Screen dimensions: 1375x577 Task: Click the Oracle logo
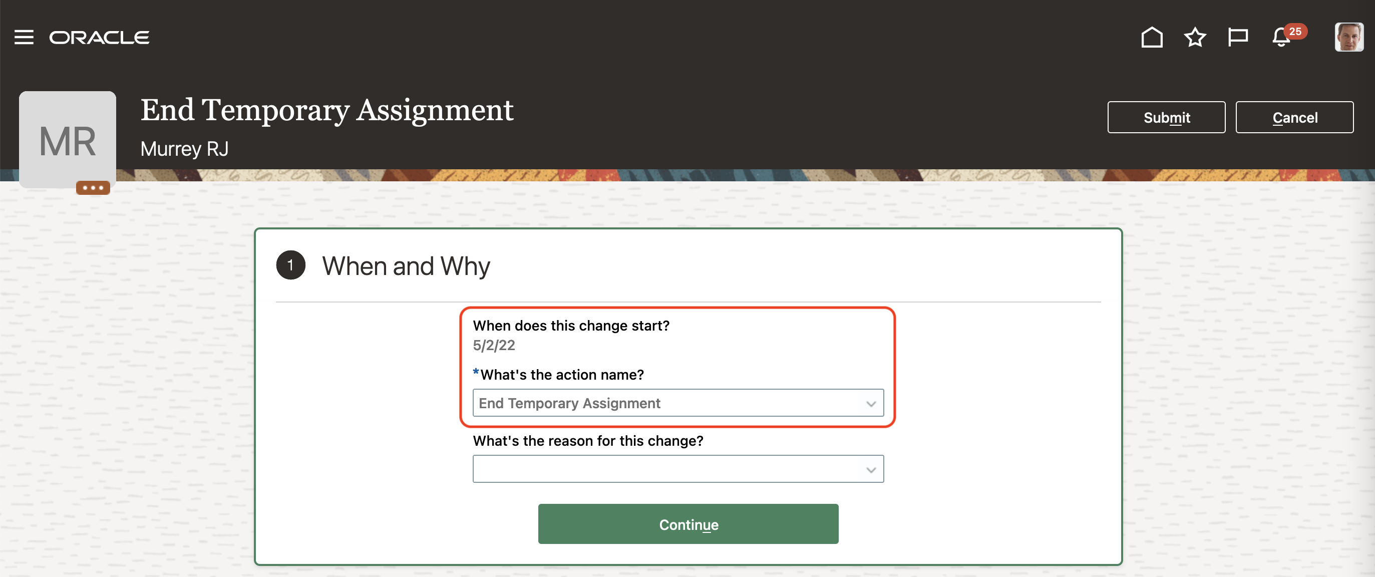tap(99, 38)
